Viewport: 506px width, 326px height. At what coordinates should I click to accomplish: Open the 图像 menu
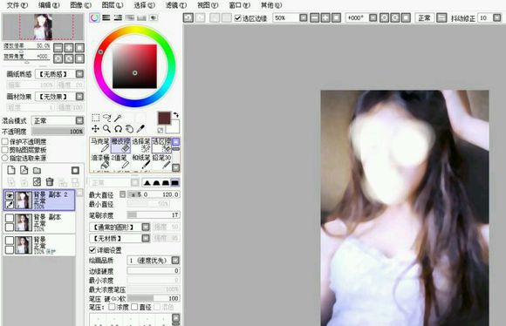coord(80,5)
